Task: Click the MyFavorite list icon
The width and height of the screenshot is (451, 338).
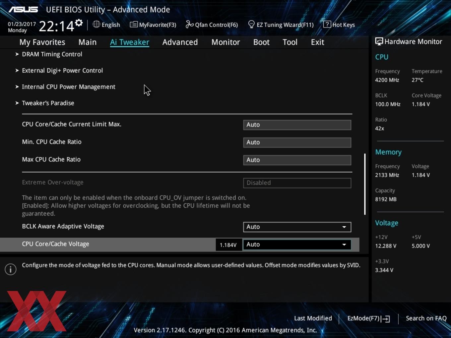Action: coord(134,25)
